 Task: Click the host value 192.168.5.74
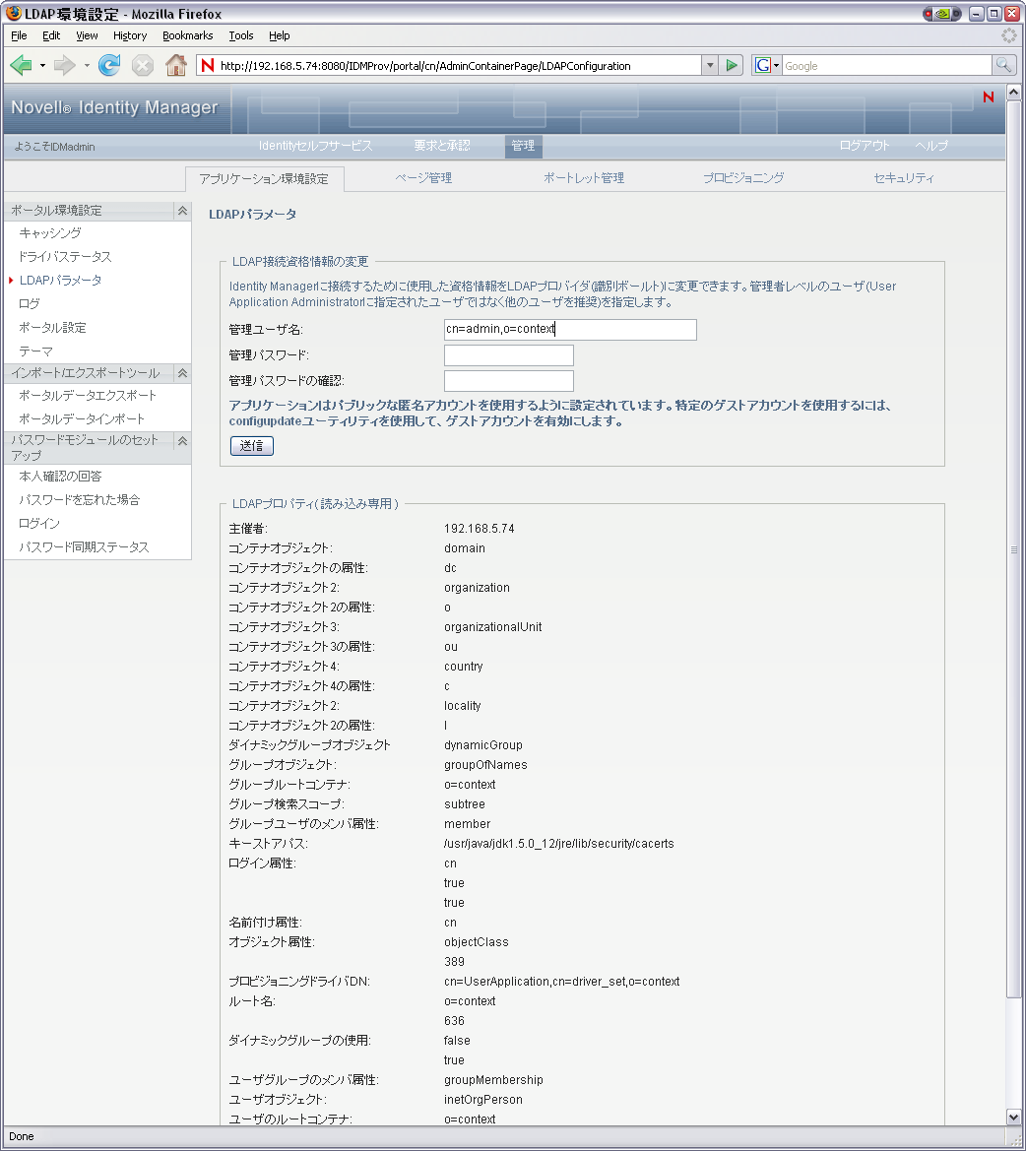[x=480, y=529]
